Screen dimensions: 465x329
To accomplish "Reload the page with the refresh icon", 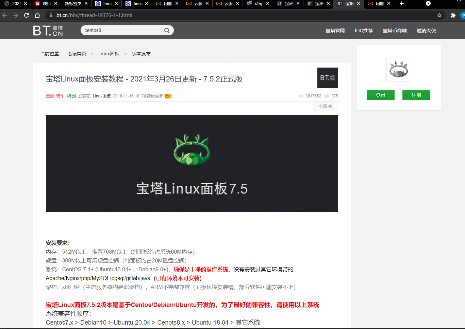I will click(x=27, y=15).
